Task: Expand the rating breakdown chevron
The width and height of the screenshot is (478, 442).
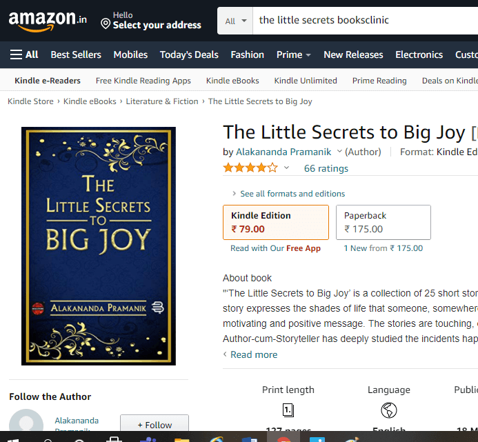Action: (x=286, y=168)
